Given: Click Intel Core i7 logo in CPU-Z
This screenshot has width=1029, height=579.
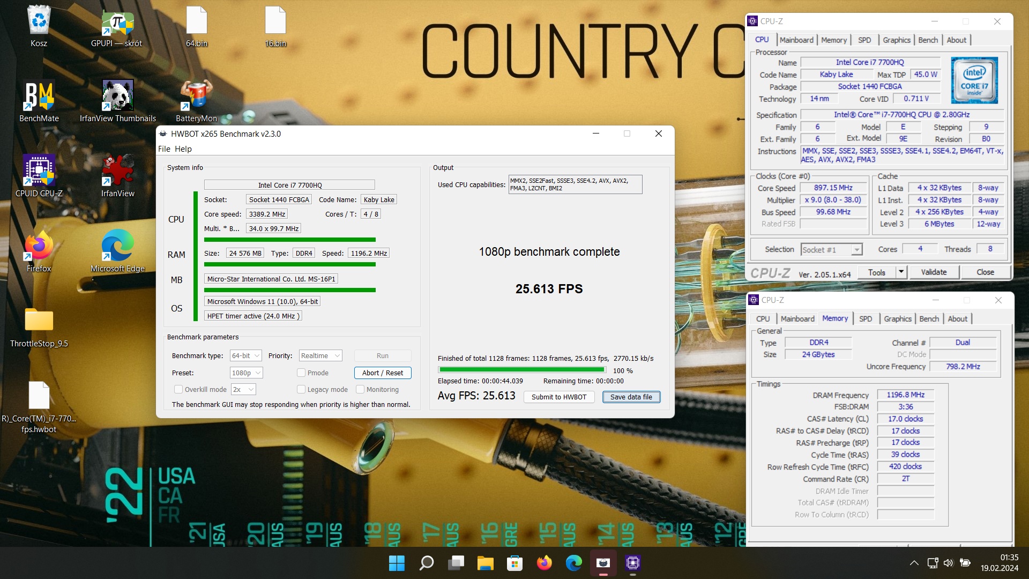Looking at the screenshot, I should (x=974, y=80).
